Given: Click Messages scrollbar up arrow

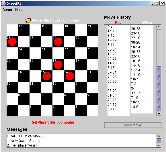Looking at the screenshot, I should pyautogui.click(x=159, y=136).
